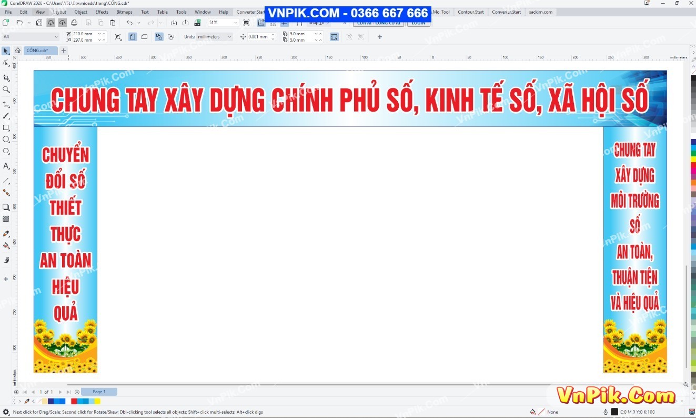Click the Print icon
This screenshot has height=418, width=696.
pos(74,23)
